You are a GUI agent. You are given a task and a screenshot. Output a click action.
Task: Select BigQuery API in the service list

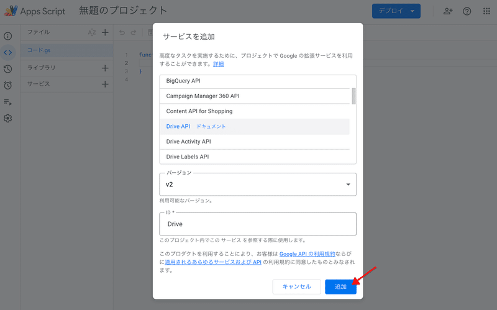(x=255, y=81)
